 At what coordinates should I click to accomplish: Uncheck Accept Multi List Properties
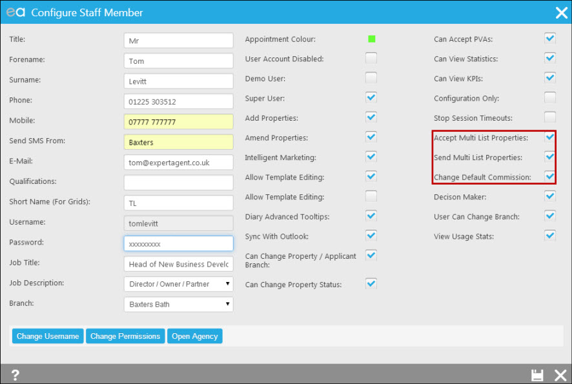550,137
